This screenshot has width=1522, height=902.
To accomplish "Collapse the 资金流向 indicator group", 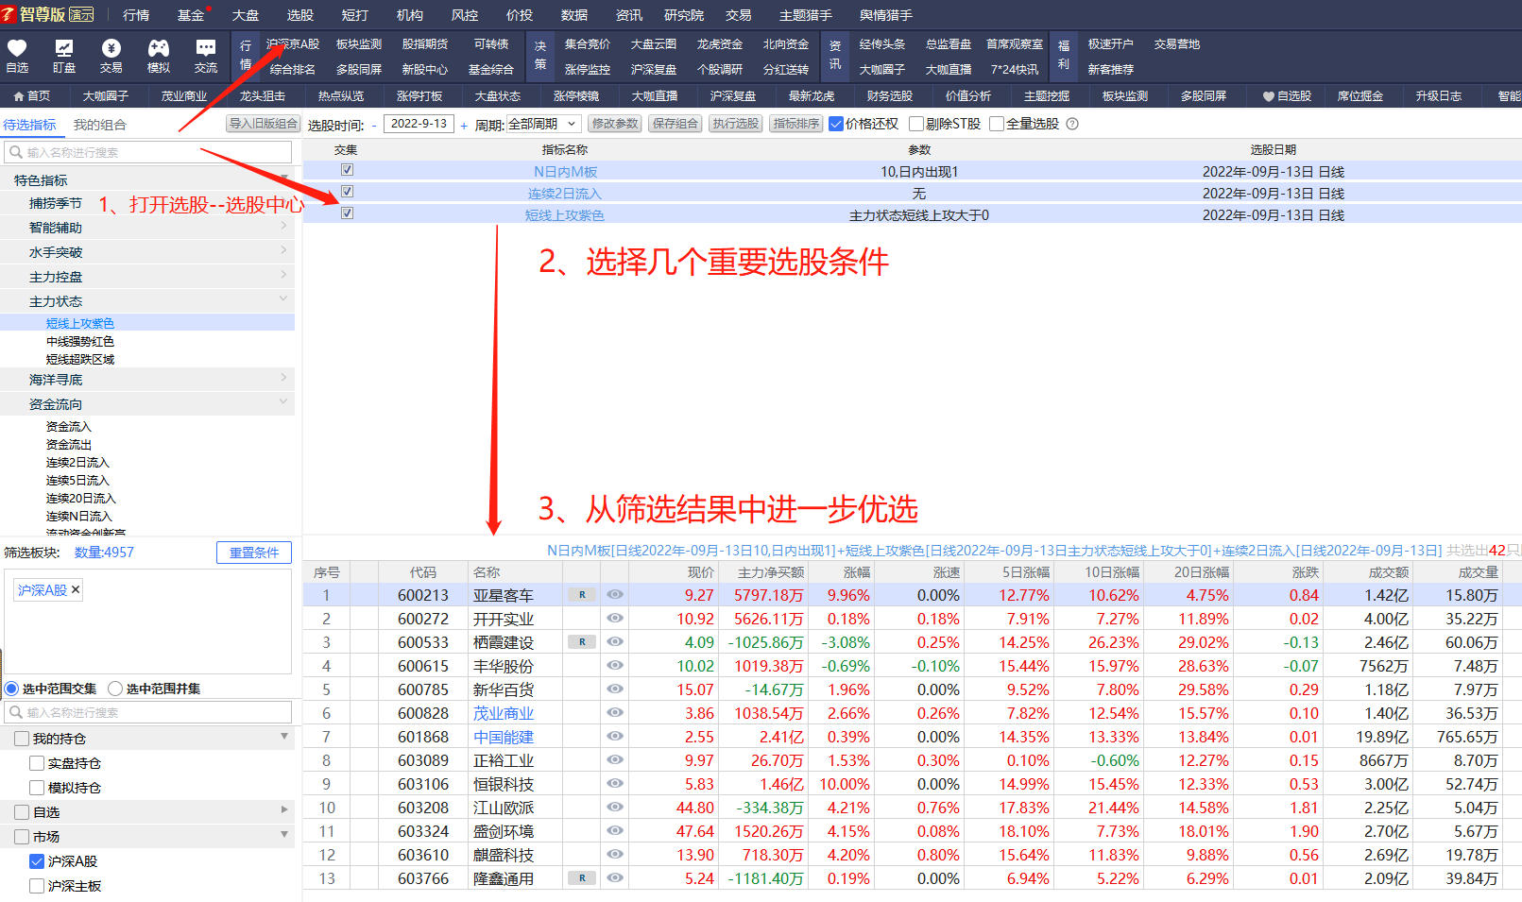I will coord(283,402).
